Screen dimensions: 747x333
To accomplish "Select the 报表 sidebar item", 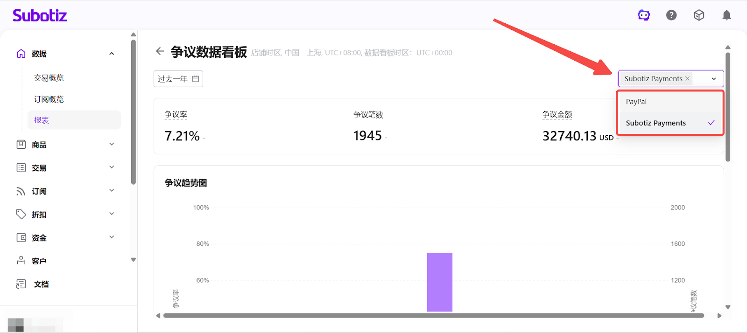I will pos(42,120).
